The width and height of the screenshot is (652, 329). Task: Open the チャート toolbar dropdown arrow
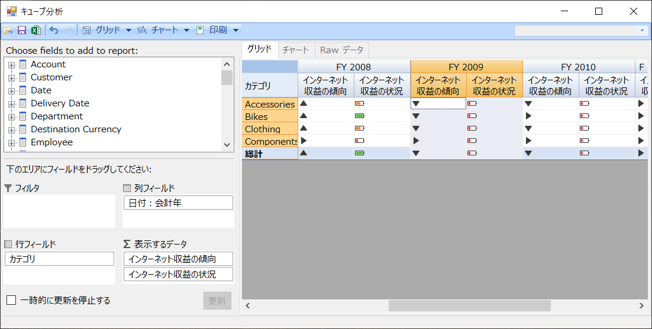186,30
